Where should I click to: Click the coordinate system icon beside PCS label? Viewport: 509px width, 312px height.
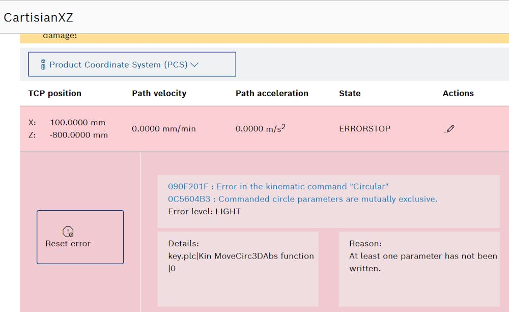[x=43, y=65]
